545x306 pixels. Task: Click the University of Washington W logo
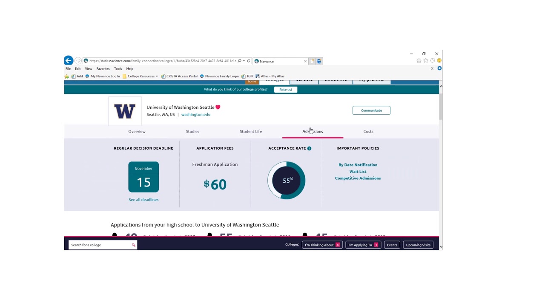click(x=125, y=111)
